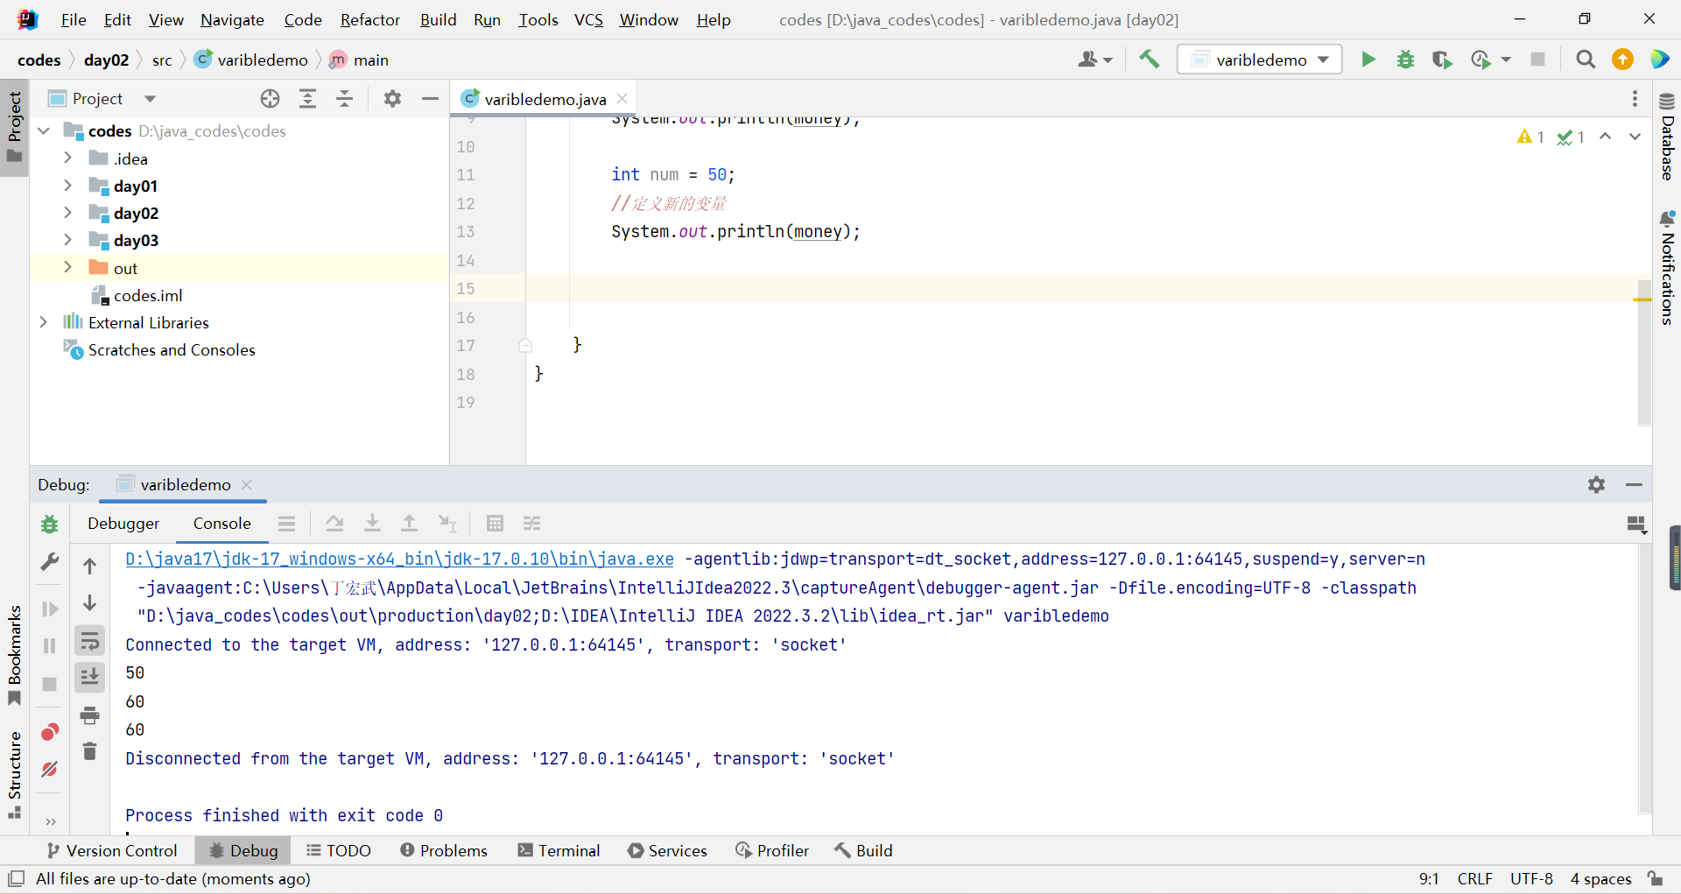Select opened file in the Project panel
1681x894 pixels.
269,98
